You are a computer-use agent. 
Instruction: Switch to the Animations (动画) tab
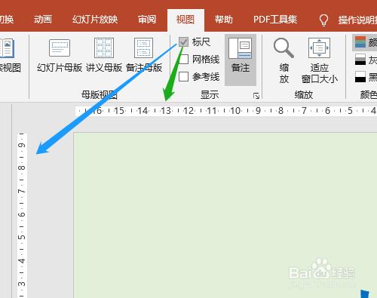pyautogui.click(x=43, y=20)
